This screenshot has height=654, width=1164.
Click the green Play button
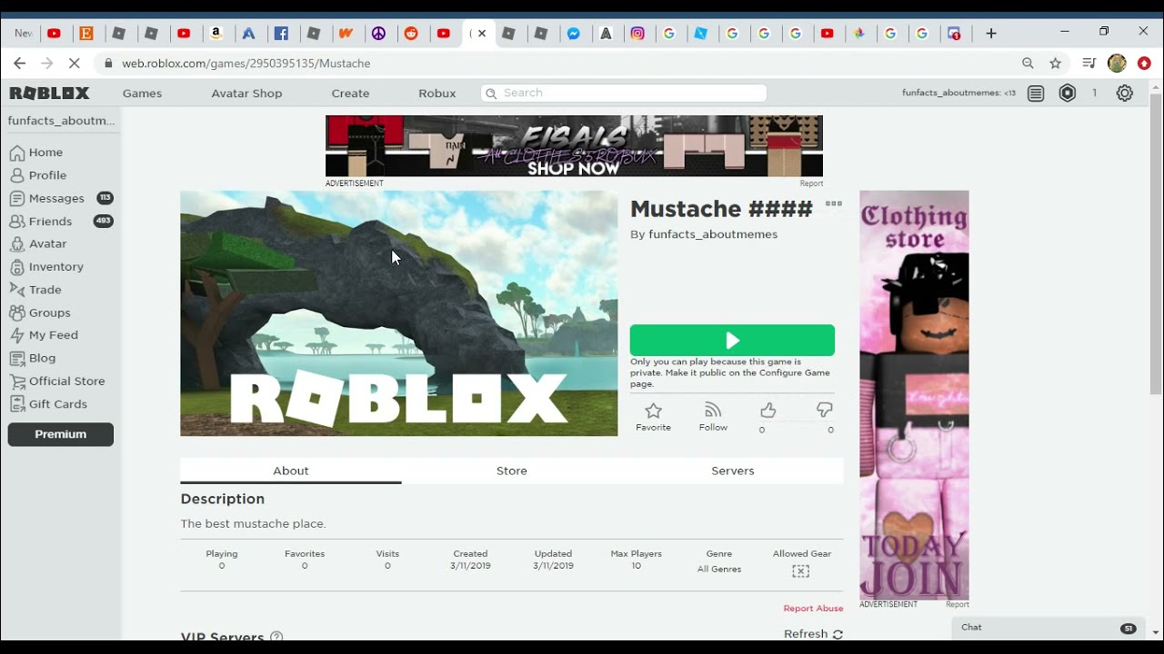(x=732, y=340)
